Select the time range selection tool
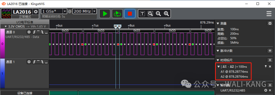Image resolution: width=275 pixels, height=95 pixels. click(142, 14)
